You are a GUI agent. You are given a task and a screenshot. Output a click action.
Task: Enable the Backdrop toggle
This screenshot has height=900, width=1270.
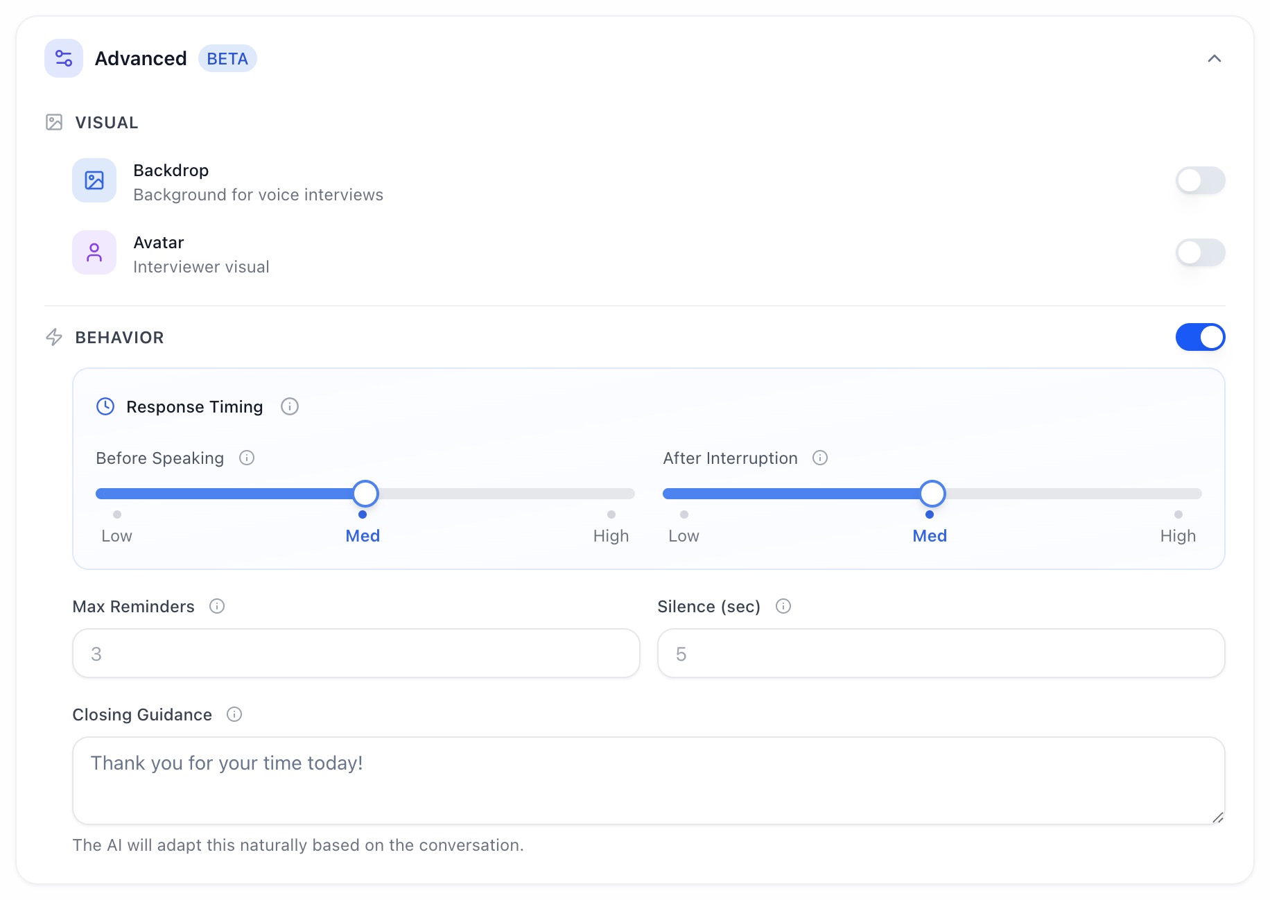coord(1200,180)
